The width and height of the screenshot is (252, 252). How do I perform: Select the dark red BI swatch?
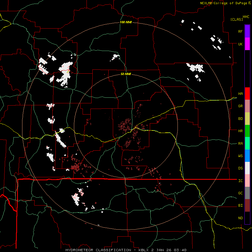click(247, 206)
